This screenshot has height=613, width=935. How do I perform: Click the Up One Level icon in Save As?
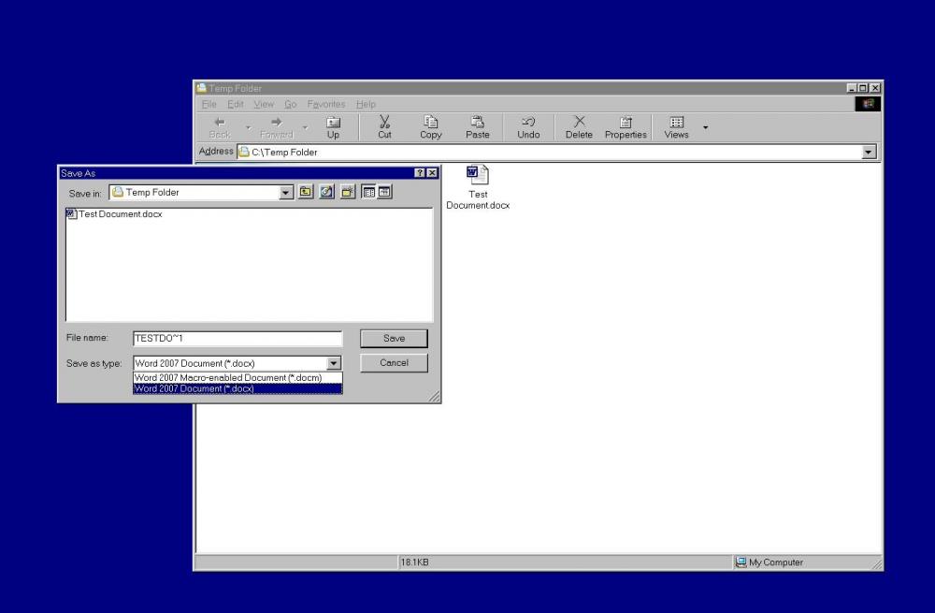(x=306, y=192)
